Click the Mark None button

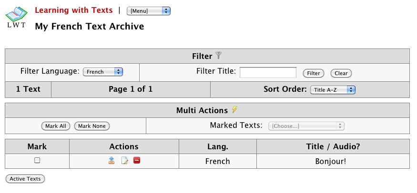coord(92,126)
